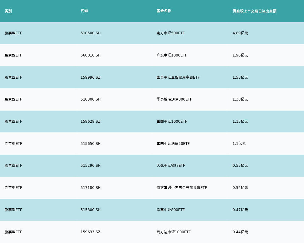The width and height of the screenshot is (304, 243).
Task: Click the 1.1亿元 outflow value
Action: [x=239, y=144]
